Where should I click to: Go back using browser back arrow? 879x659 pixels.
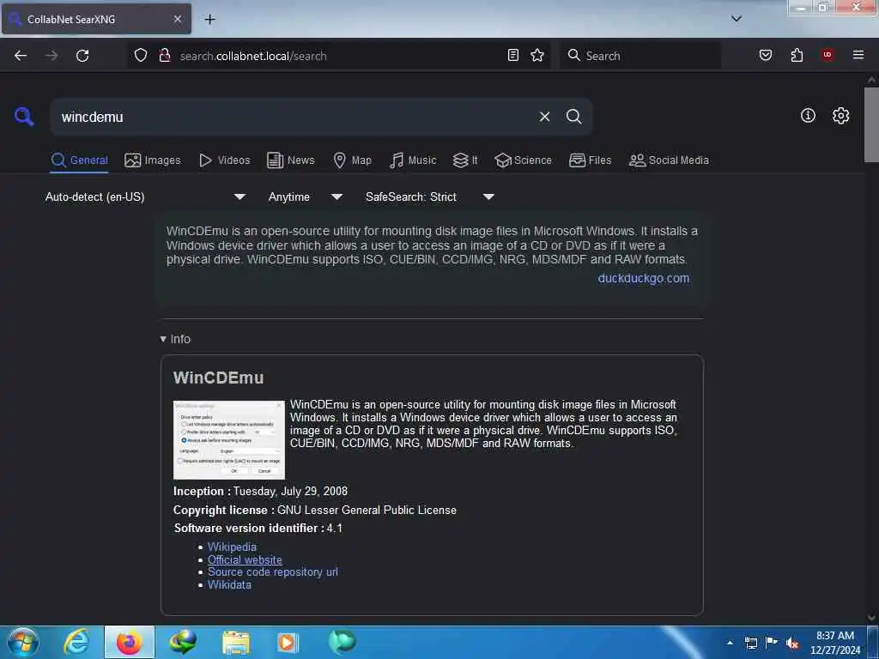[21, 56]
